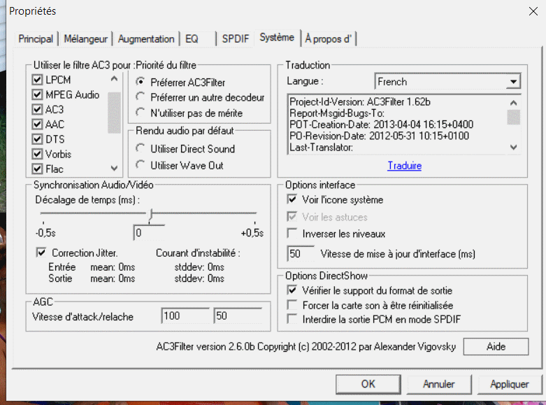Click the Annuler button
Screen dimensions: 546x405
pyautogui.click(x=439, y=384)
